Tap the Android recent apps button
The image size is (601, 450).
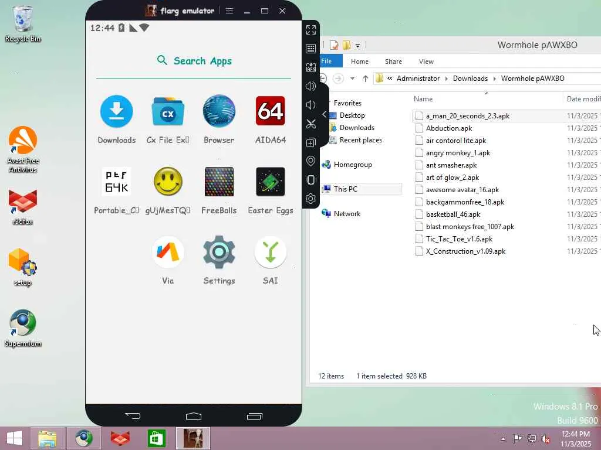[x=255, y=416]
